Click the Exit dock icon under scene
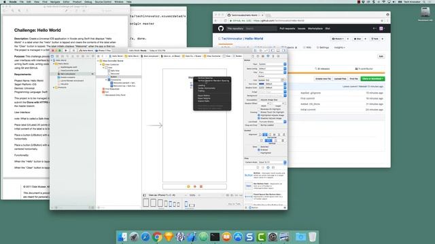 tap(201, 186)
